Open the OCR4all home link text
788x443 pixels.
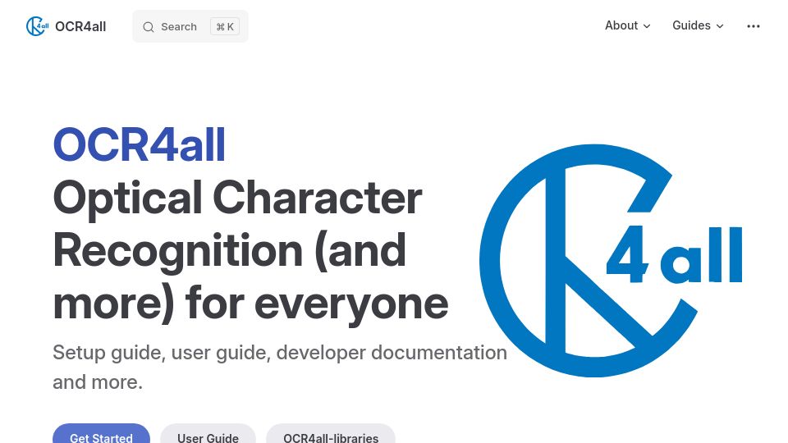80,26
